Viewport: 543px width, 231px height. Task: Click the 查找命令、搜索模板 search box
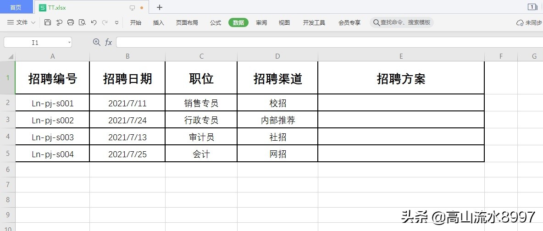pos(402,22)
